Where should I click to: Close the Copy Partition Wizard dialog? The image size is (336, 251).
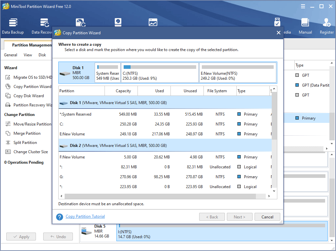(x=278, y=33)
